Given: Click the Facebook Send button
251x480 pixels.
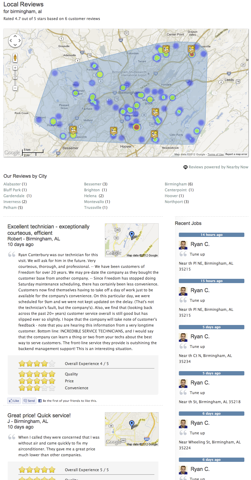Looking at the screenshot, I should click(x=29, y=401).
